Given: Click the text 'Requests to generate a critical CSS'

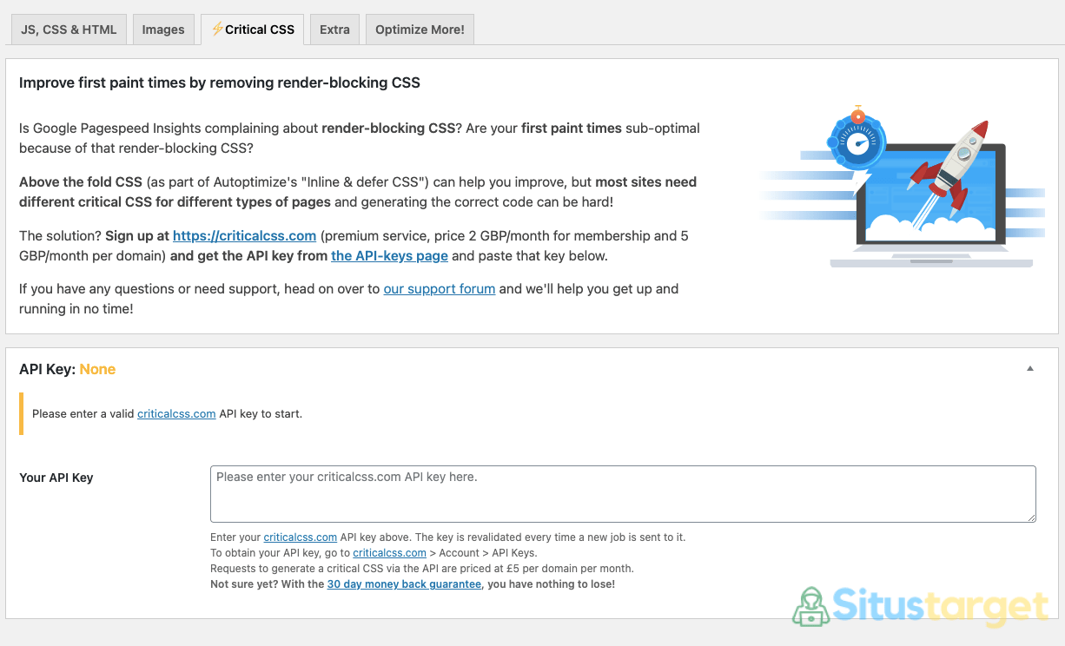Looking at the screenshot, I should 295,569.
